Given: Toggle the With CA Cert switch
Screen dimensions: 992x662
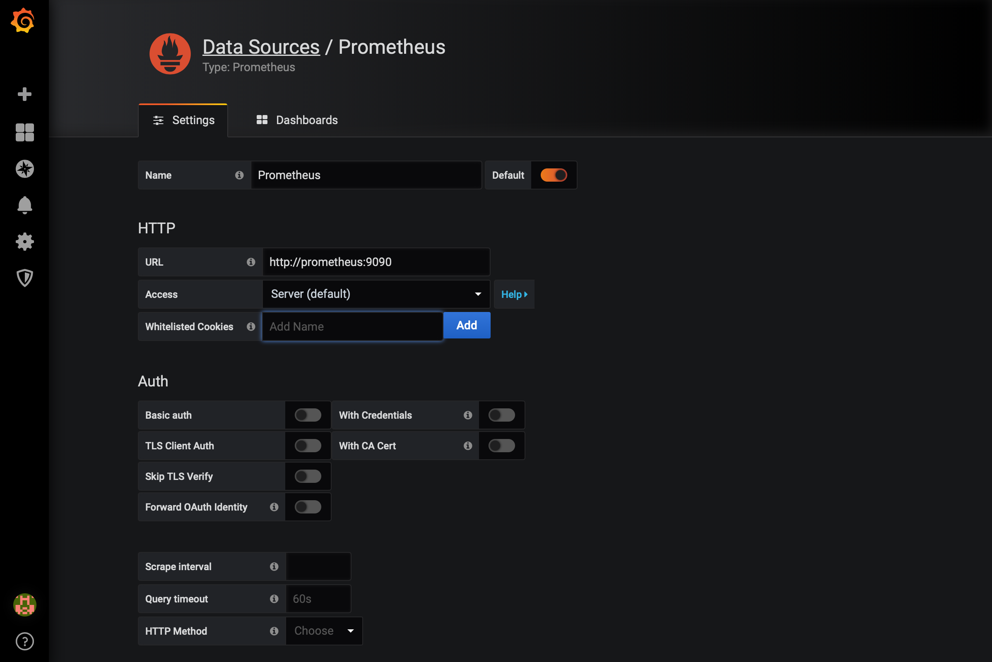Looking at the screenshot, I should coord(501,446).
